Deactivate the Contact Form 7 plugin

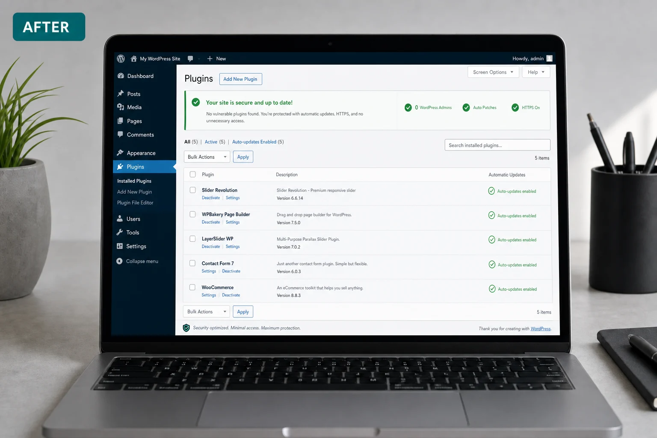(231, 271)
